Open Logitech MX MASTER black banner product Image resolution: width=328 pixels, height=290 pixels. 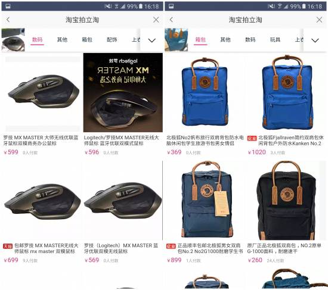click(x=123, y=92)
